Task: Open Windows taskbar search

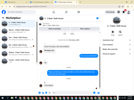Action: [x=8, y=98]
